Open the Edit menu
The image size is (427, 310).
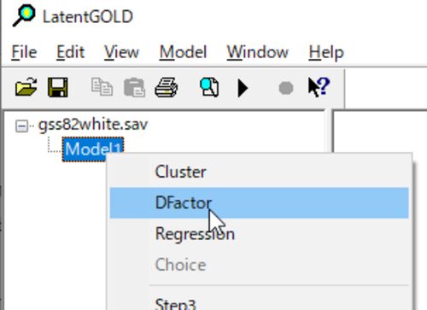pos(70,52)
